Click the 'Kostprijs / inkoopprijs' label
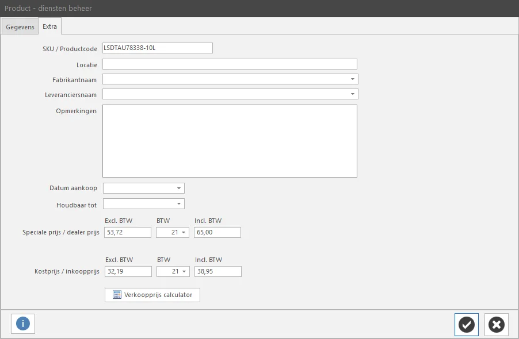The image size is (519, 339). click(x=67, y=271)
